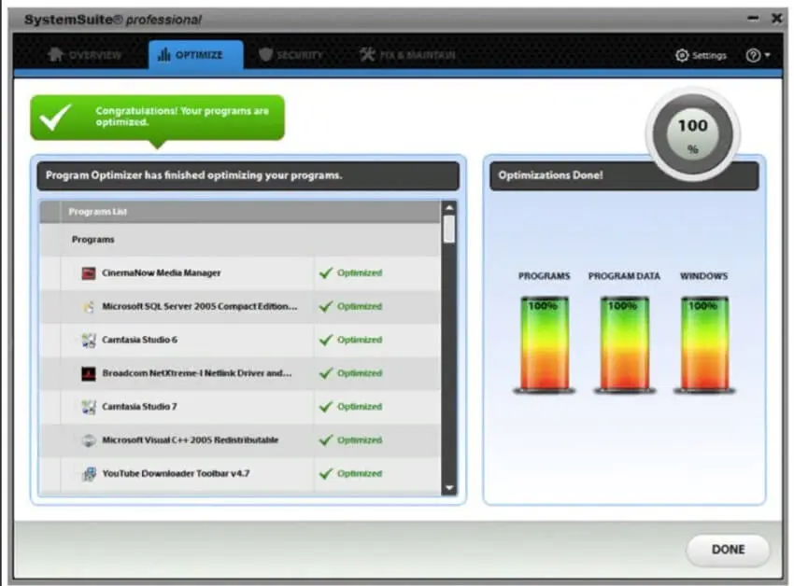Click the scroll up arrow in program list
This screenshot has width=794, height=586.
449,207
